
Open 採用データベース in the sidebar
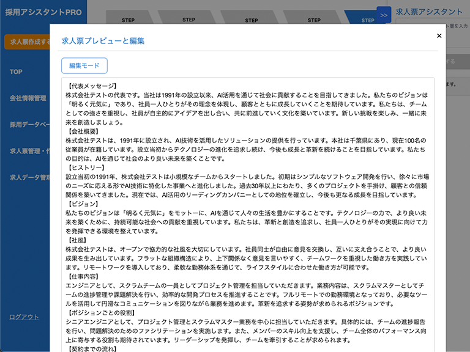click(29, 125)
